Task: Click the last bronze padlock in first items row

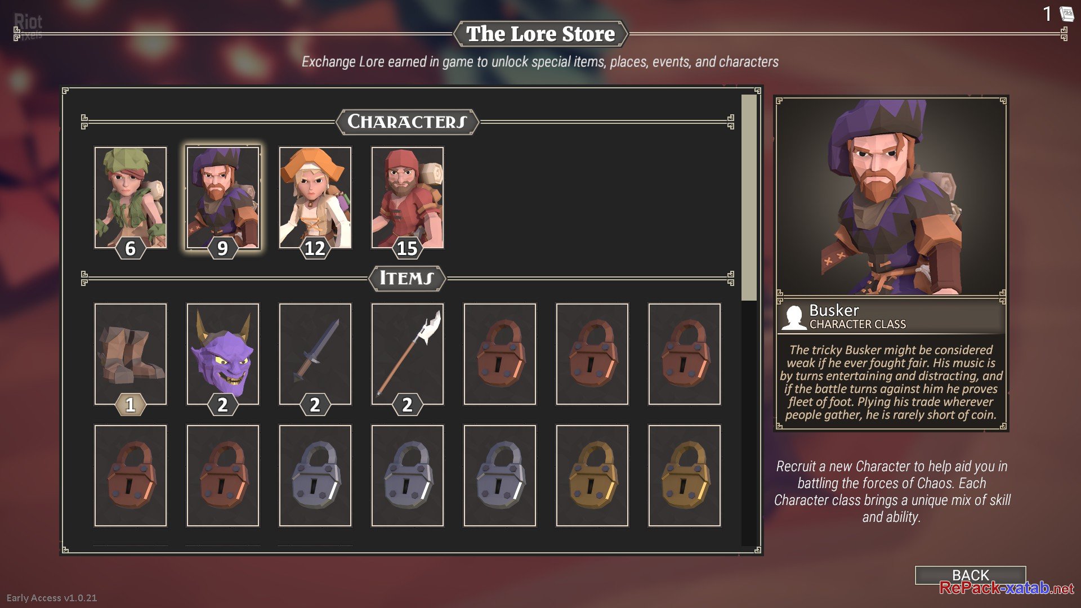Action: pos(685,354)
